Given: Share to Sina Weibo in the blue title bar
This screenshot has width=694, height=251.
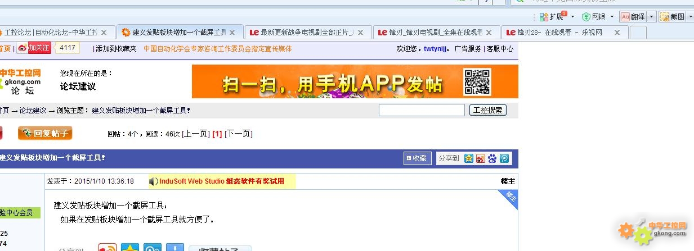Looking at the screenshot, I should (x=481, y=158).
